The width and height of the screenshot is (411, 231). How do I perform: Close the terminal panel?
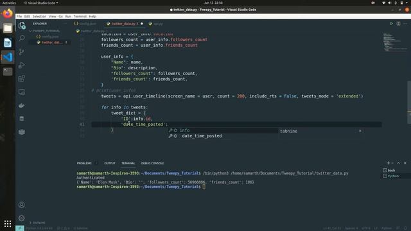(x=405, y=163)
